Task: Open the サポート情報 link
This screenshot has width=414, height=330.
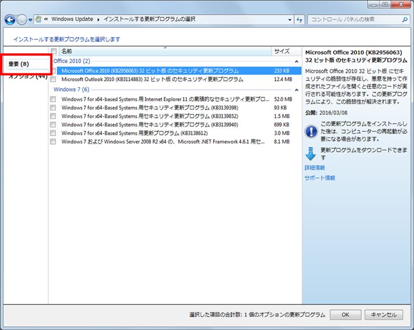Action: 320,178
